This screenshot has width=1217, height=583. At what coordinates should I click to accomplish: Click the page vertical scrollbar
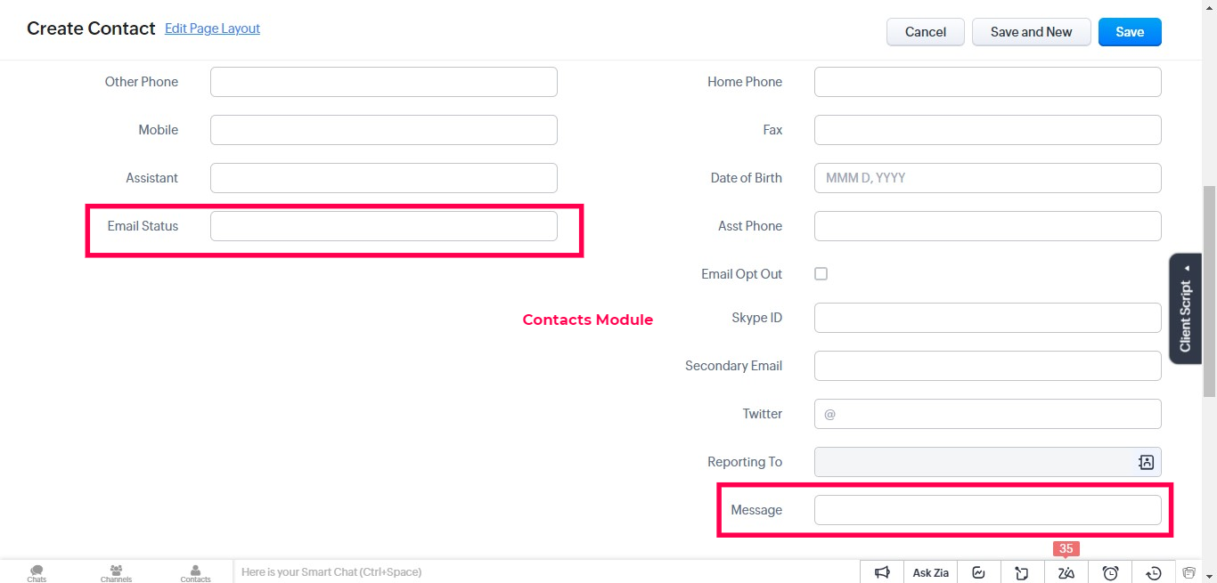tap(1209, 292)
